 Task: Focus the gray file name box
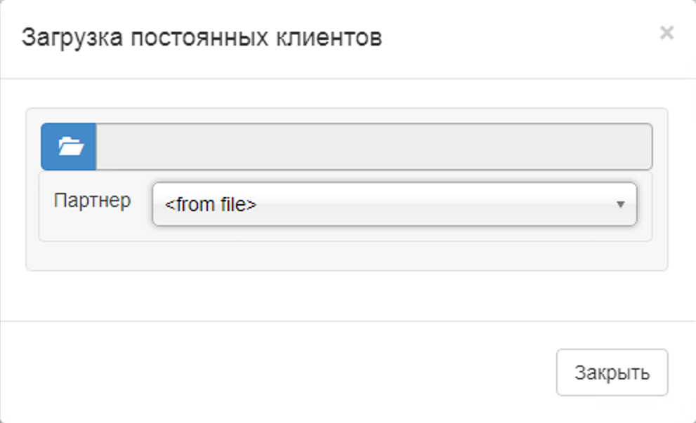[x=374, y=147]
